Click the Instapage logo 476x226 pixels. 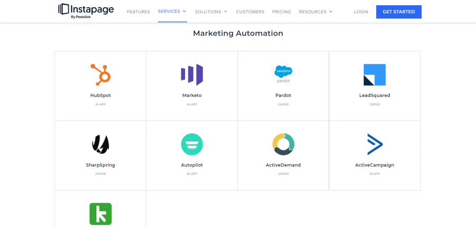pyautogui.click(x=86, y=11)
